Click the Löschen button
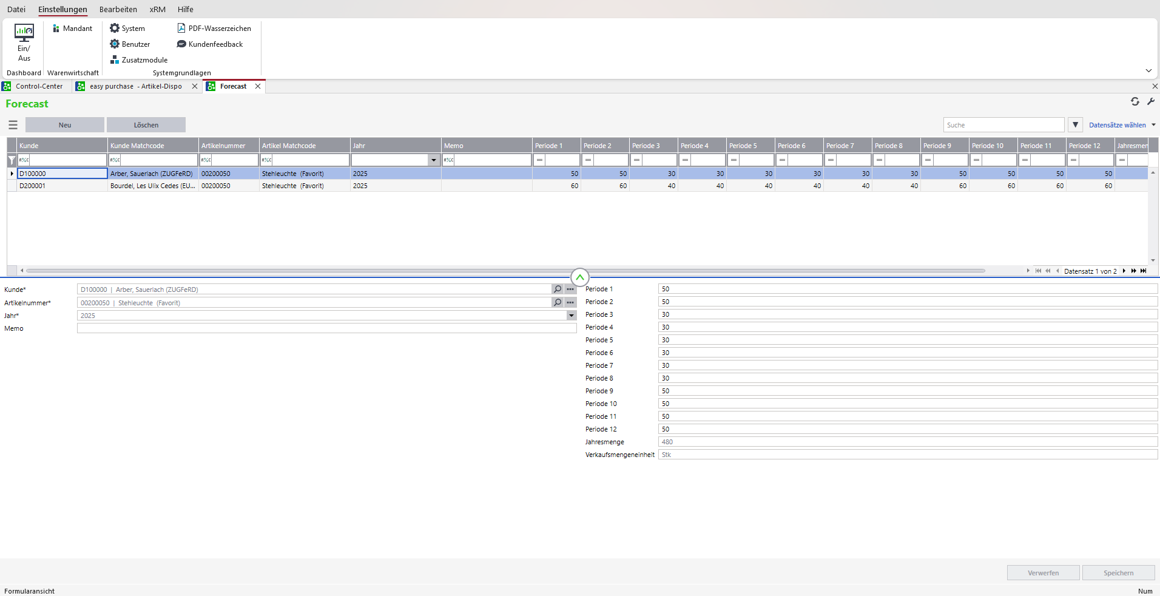Viewport: 1160px width, 596px height. (x=146, y=125)
